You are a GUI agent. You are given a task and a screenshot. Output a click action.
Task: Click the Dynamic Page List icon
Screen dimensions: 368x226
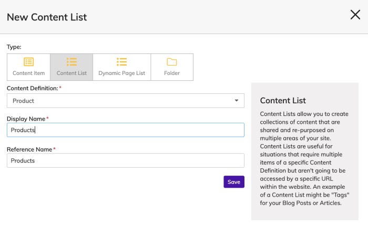(121, 62)
